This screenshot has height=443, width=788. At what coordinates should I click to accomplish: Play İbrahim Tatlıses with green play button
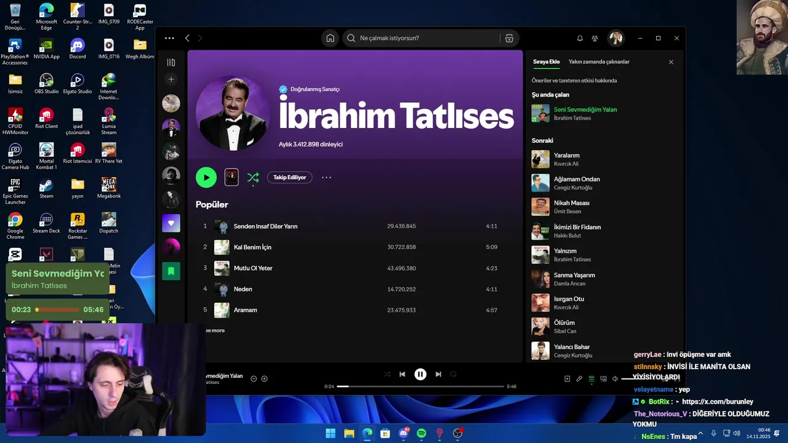tap(206, 177)
